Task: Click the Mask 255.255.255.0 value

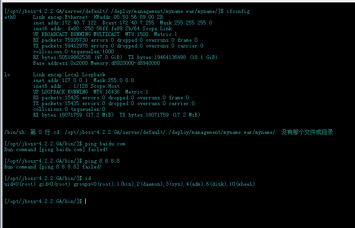Action: coord(186,23)
